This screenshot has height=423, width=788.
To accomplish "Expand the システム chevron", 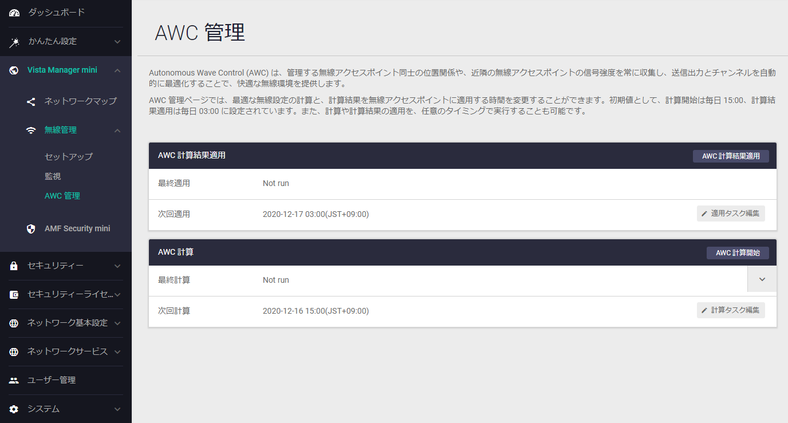I will tap(117, 409).
